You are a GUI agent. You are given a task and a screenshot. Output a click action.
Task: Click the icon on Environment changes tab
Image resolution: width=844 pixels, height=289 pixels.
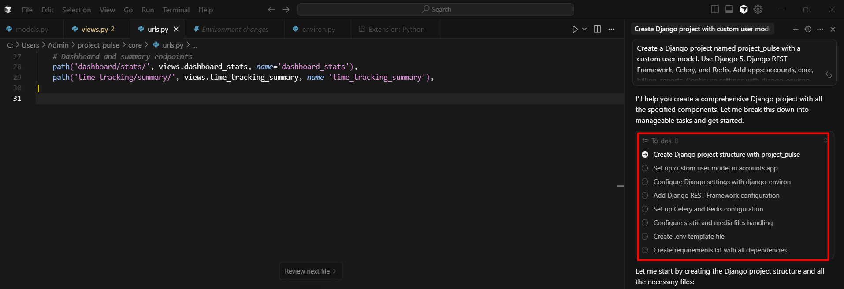pyautogui.click(x=196, y=29)
